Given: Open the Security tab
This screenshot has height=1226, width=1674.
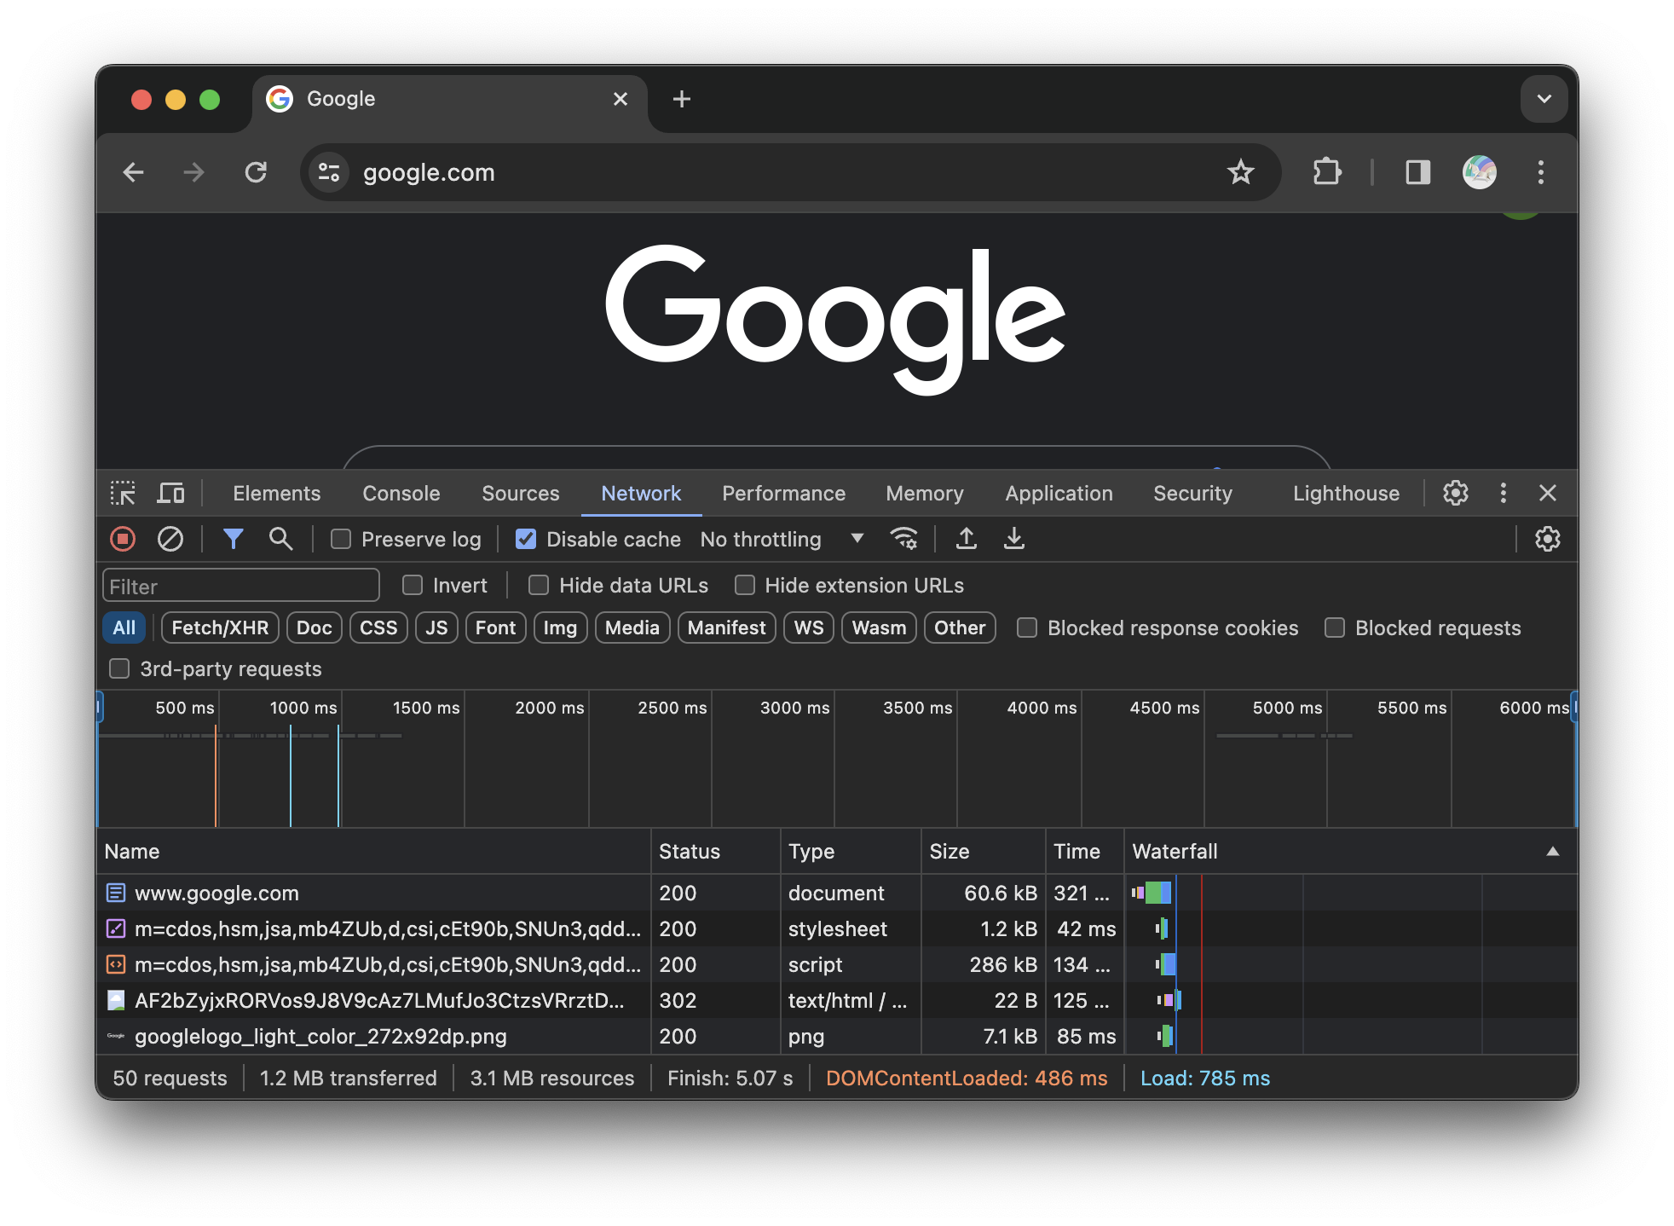Looking at the screenshot, I should click(1192, 493).
